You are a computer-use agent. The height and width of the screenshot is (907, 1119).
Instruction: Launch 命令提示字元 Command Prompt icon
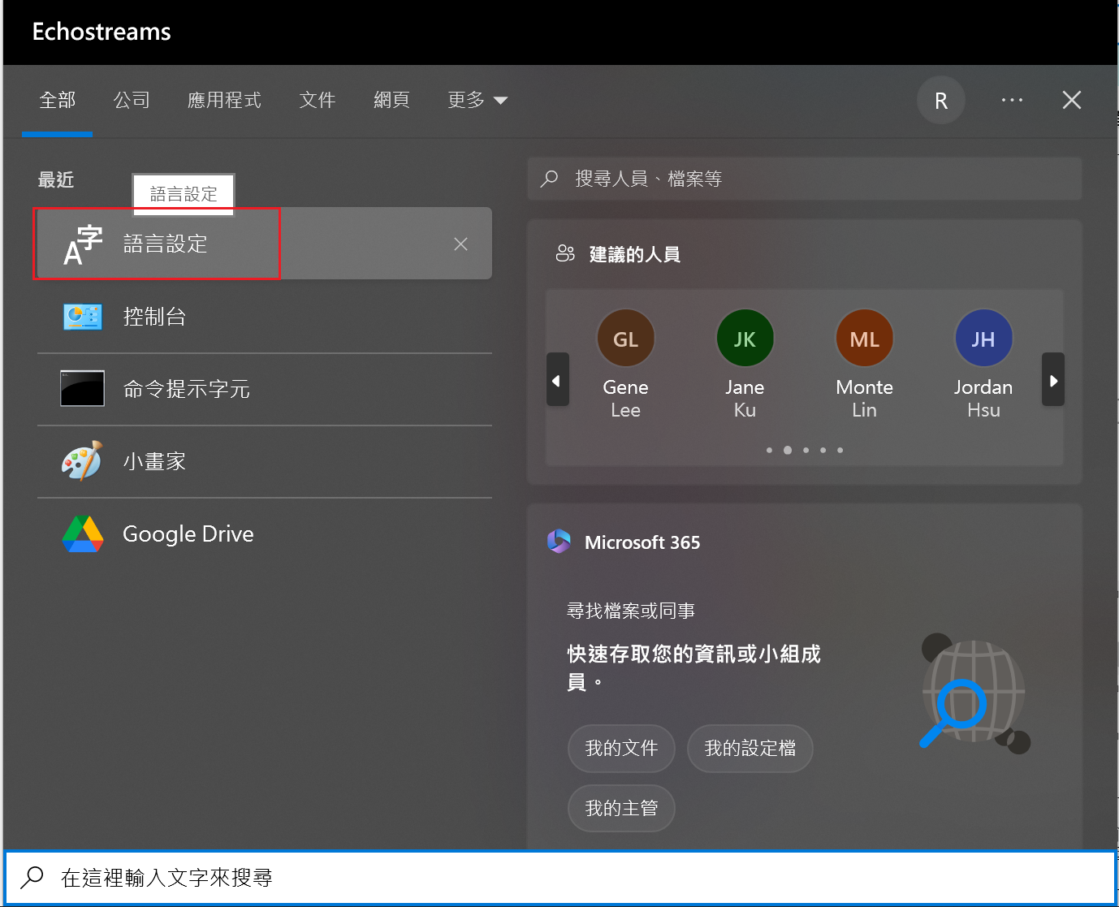point(83,389)
